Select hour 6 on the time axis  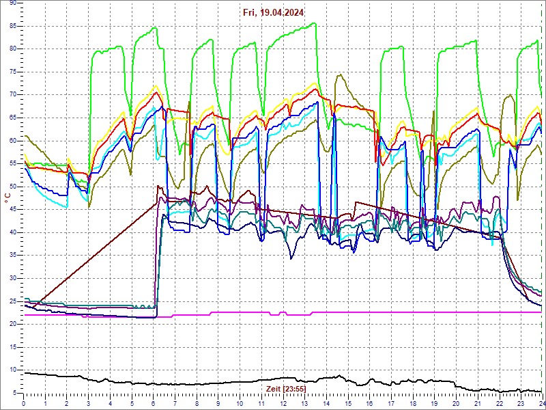pos(153,402)
